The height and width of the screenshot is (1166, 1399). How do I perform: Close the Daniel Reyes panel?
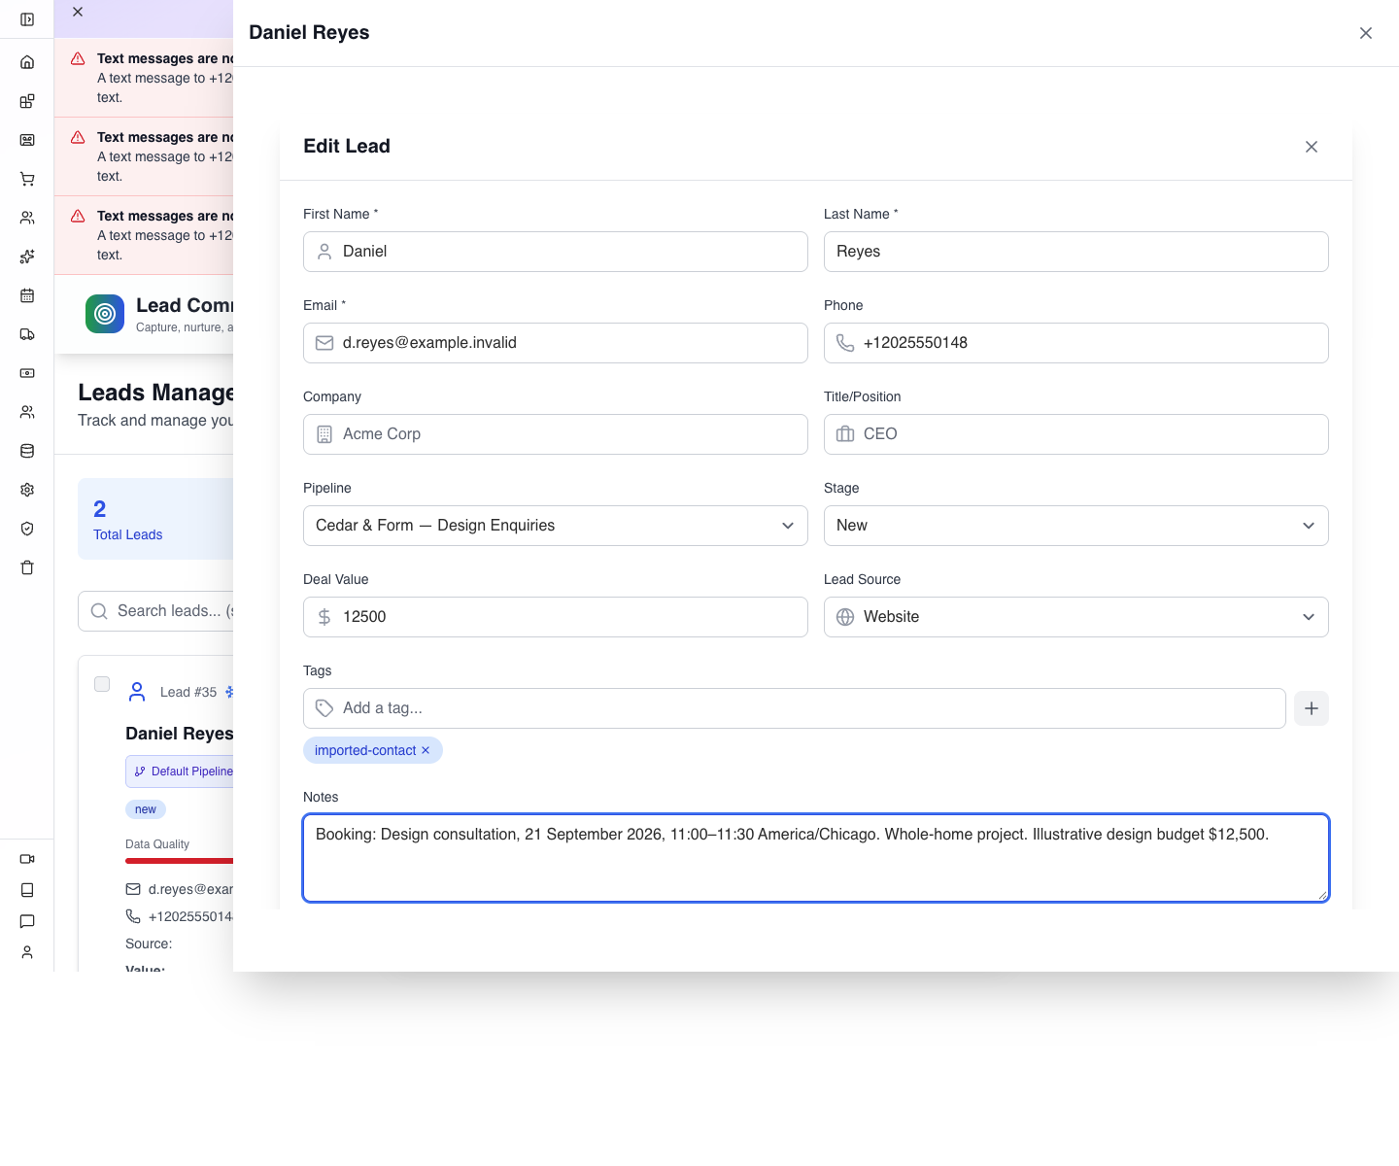click(x=1366, y=33)
